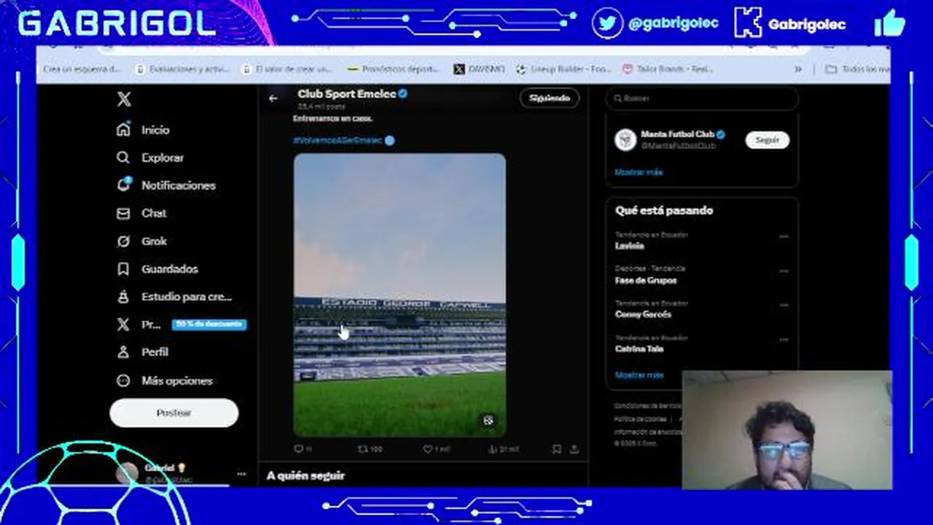Click the #VolvamosASerEmelec hashtag
The height and width of the screenshot is (525, 933).
[337, 140]
